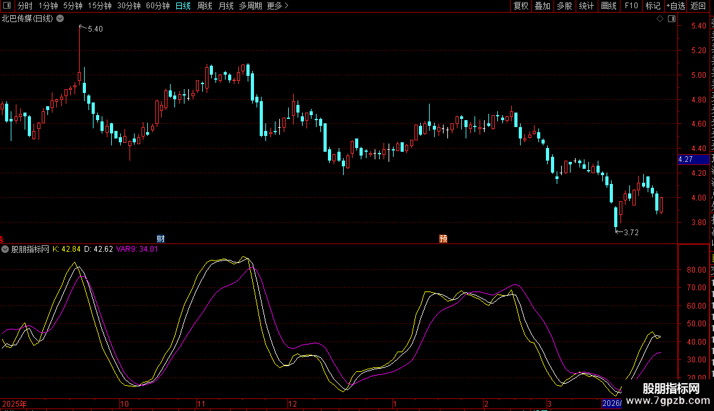Screen dimensions: 714x411
Task: Open the 北巴传媒 chart title dropdown arrow
Action: pos(60,18)
